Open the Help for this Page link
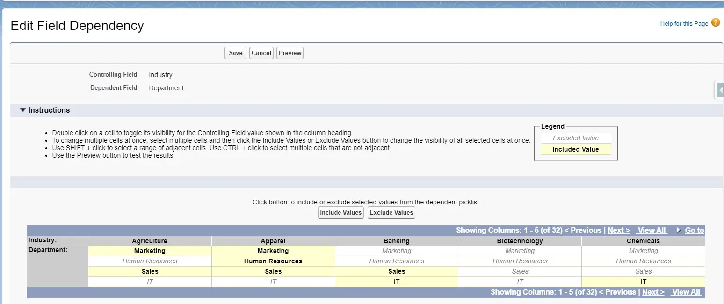Screen dimensions: 724x304 pyautogui.click(x=684, y=24)
